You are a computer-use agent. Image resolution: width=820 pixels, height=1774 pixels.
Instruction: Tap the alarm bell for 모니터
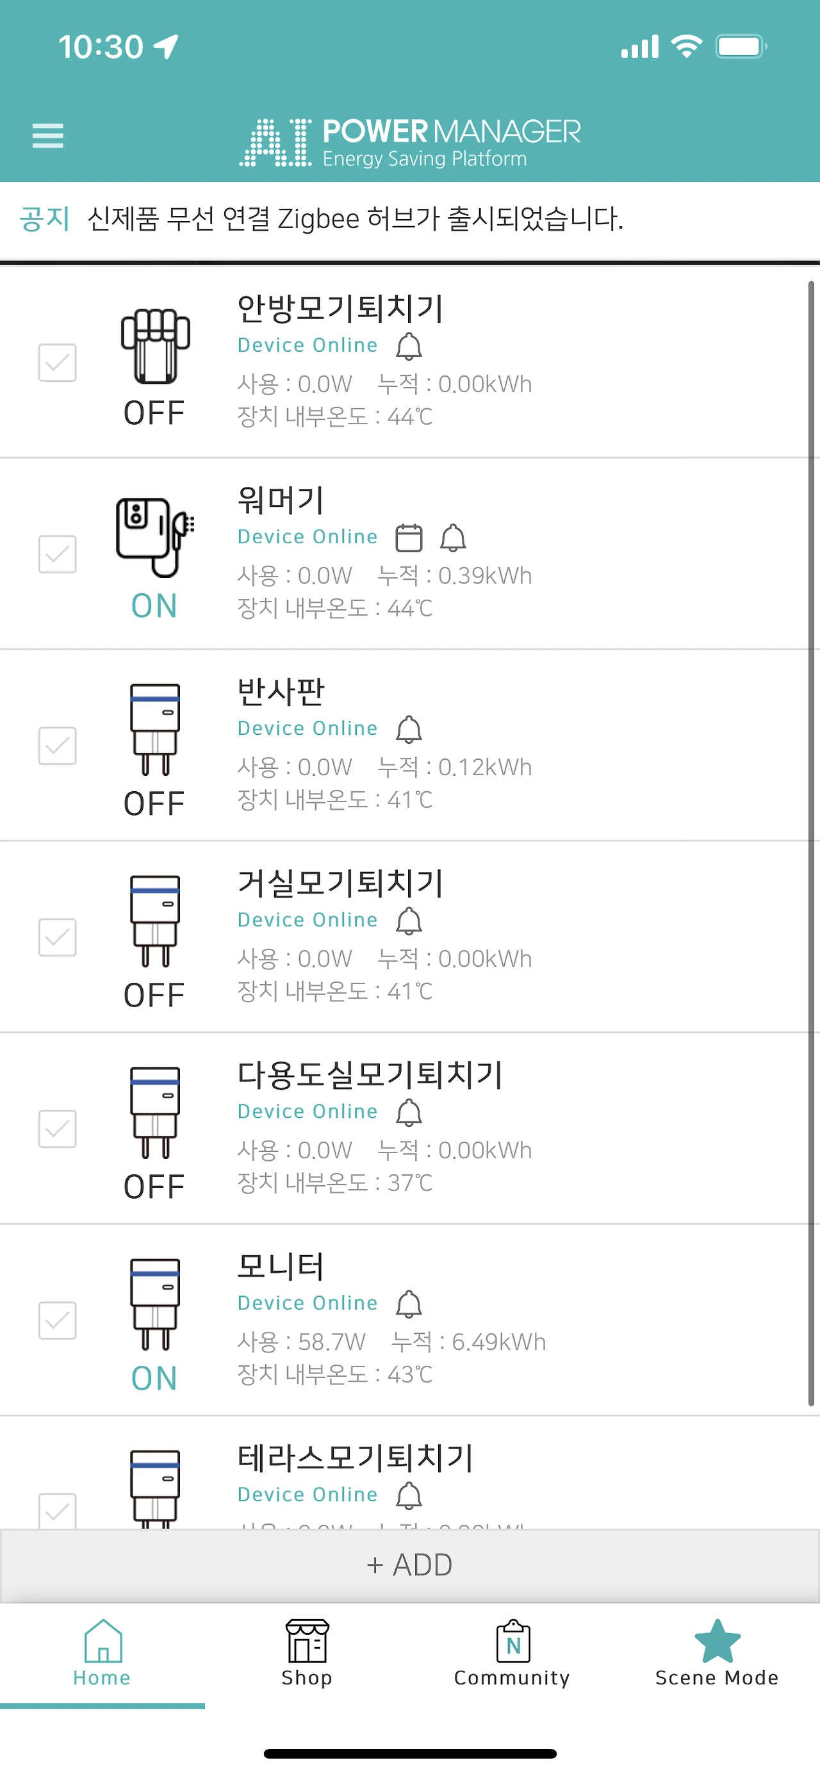click(x=409, y=1304)
